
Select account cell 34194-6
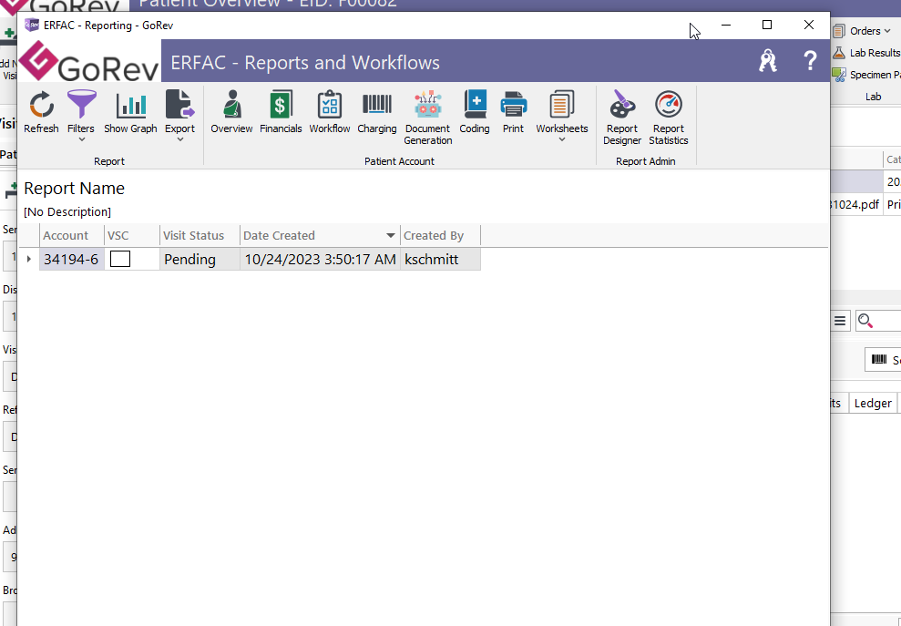(x=71, y=260)
